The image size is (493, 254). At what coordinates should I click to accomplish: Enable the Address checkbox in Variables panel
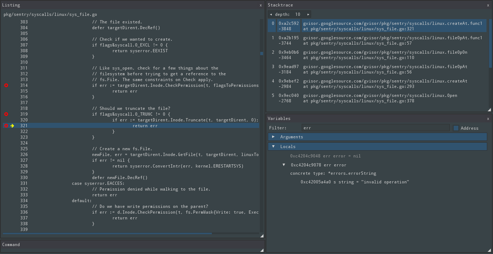point(456,128)
